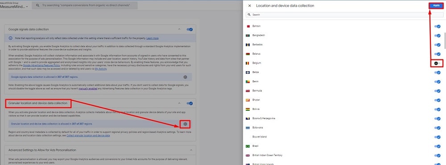446x165 pixels.
Task: Select the Belgium country name
Action: [x=257, y=63]
